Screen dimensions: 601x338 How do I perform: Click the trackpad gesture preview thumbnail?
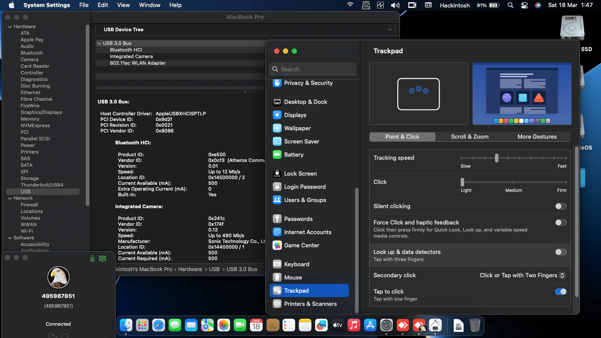[418, 94]
